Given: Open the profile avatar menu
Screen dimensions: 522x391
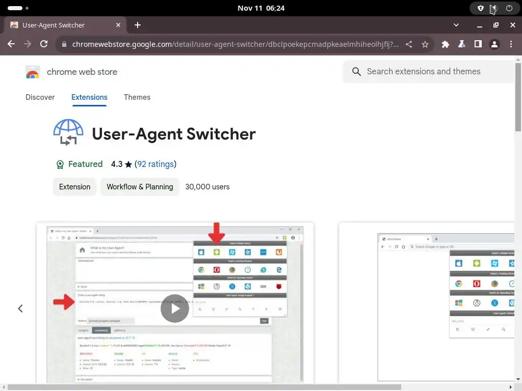Looking at the screenshot, I should tap(494, 44).
